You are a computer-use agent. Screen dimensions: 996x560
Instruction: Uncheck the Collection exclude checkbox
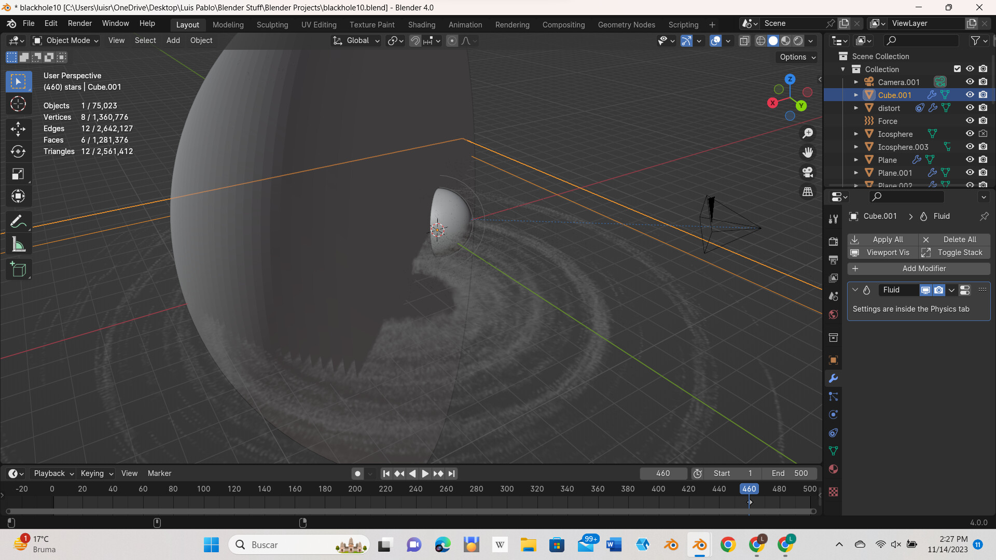pyautogui.click(x=957, y=69)
